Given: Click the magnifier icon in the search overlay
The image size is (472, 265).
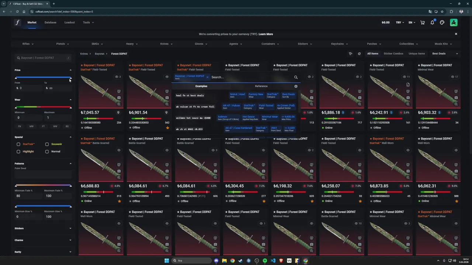Looking at the screenshot, I should coord(296,77).
